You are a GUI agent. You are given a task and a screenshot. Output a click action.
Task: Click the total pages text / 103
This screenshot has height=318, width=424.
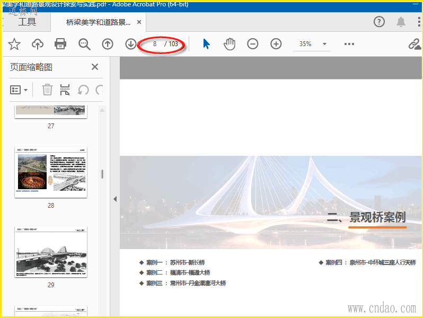(x=171, y=44)
